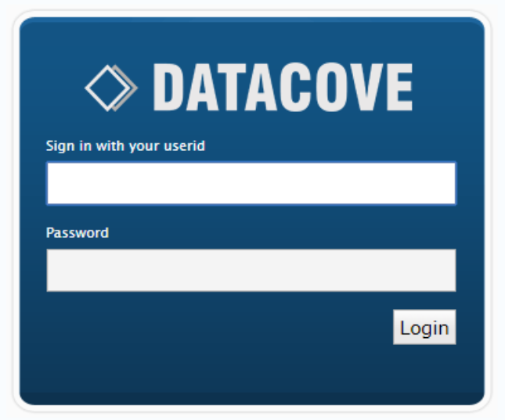The width and height of the screenshot is (505, 420).
Task: Click the word "userid" in the sign-in label
Action: tap(184, 145)
